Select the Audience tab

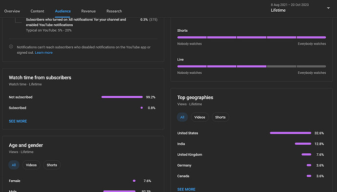click(x=63, y=11)
